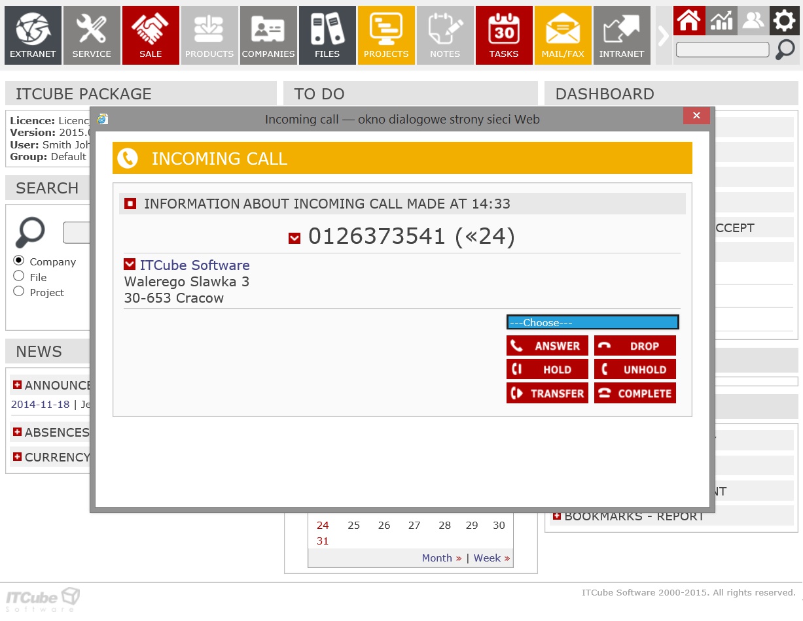Open the Sale module
The image size is (803, 621).
(151, 35)
